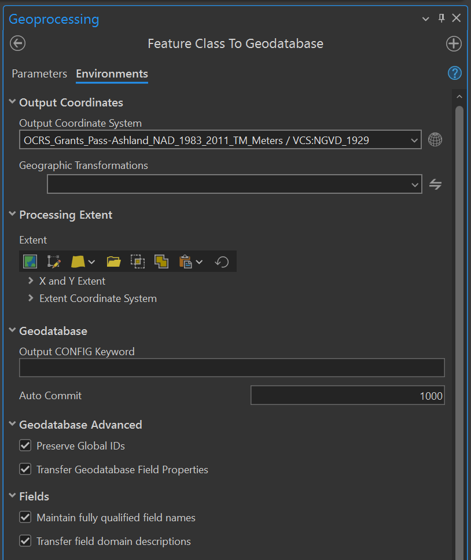Select the Draw Extent tool
Screen dimensions: 471x560
(x=54, y=261)
